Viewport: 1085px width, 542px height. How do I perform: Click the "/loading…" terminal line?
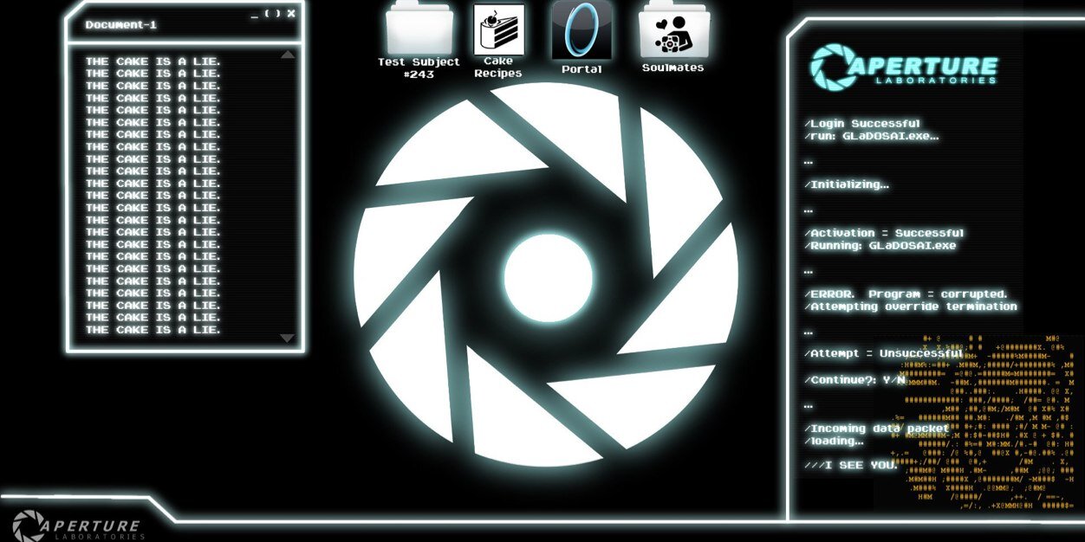click(835, 441)
